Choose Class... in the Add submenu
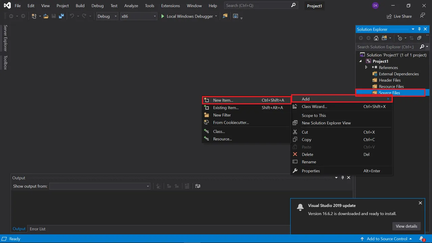Viewport: 432px width, 243px height. (246, 132)
